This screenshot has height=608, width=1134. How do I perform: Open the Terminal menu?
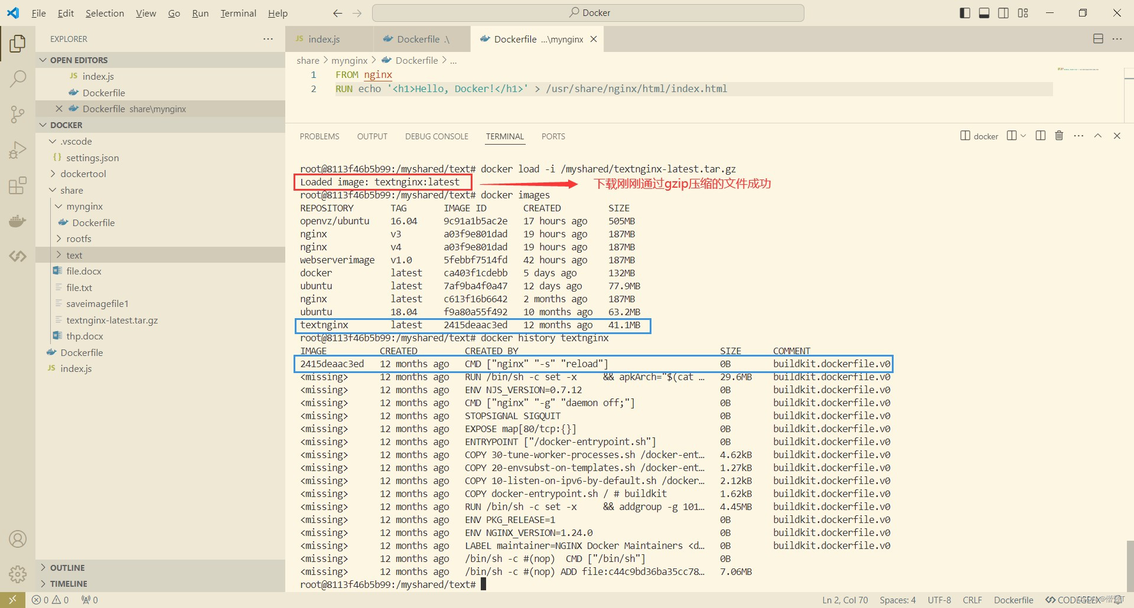coord(238,13)
